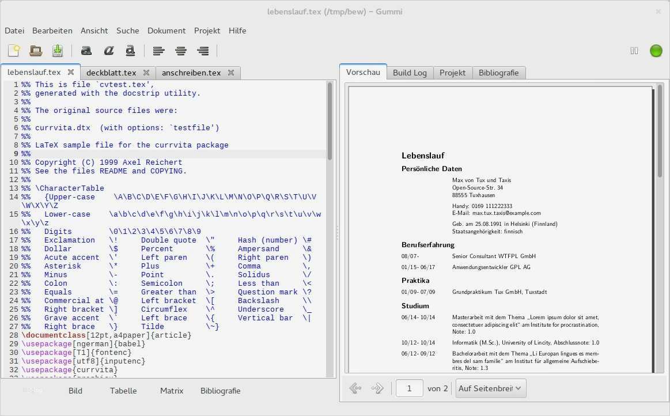This screenshot has width=670, height=416.
Task: Open the Hilfe menu
Action: pyautogui.click(x=237, y=31)
